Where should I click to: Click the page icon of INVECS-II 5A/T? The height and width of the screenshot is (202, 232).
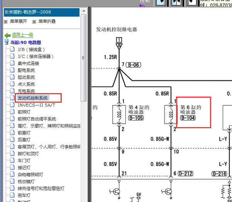tap(12, 105)
